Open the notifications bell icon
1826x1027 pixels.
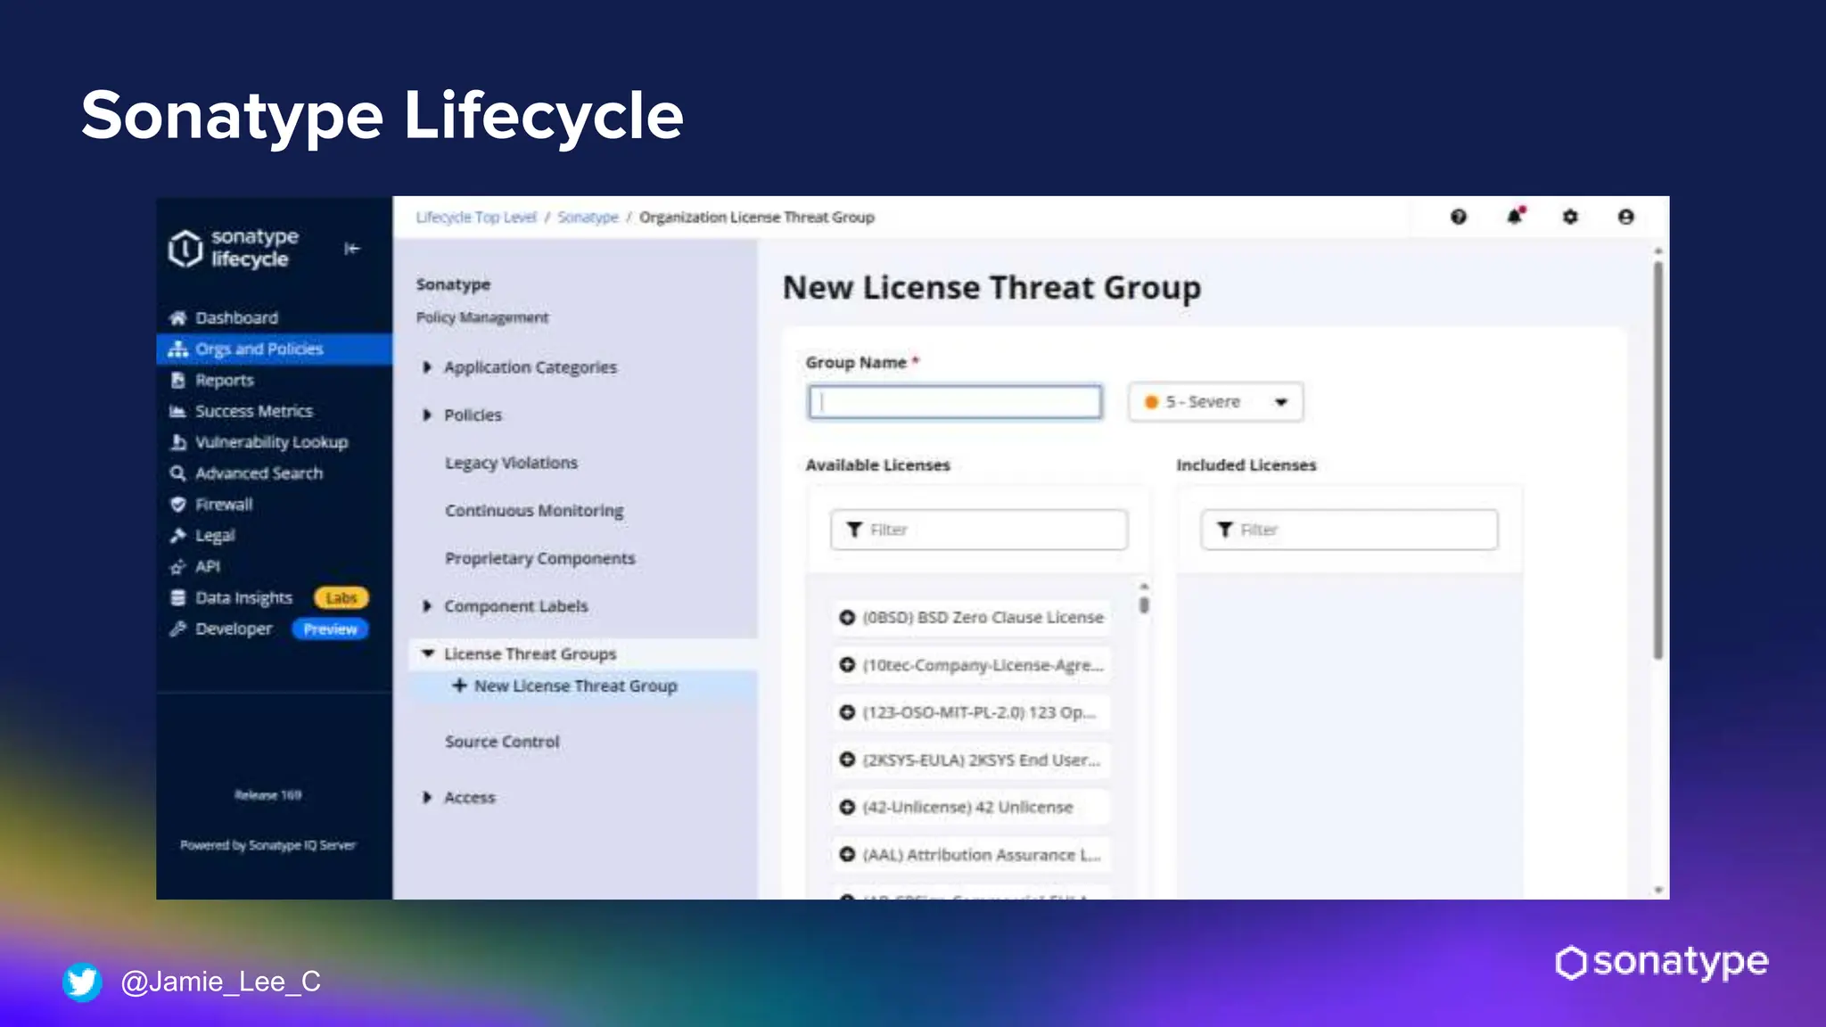1514,217
